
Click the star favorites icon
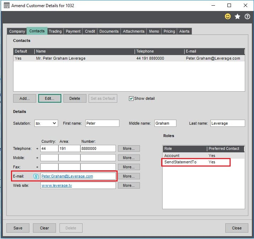click(238, 17)
